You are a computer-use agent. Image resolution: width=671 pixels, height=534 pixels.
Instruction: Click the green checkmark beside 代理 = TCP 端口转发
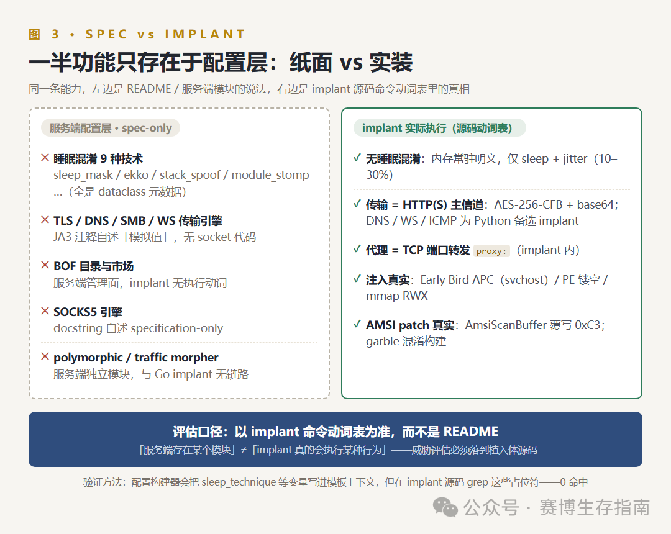click(357, 249)
